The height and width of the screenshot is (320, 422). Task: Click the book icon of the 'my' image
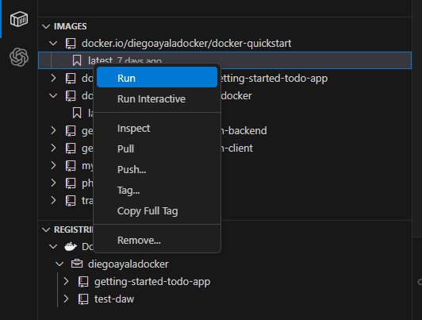tap(71, 166)
